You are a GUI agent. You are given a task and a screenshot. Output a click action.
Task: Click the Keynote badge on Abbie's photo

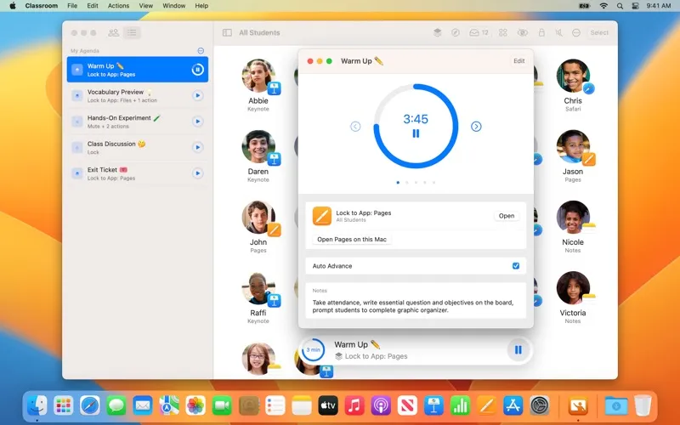pyautogui.click(x=274, y=88)
